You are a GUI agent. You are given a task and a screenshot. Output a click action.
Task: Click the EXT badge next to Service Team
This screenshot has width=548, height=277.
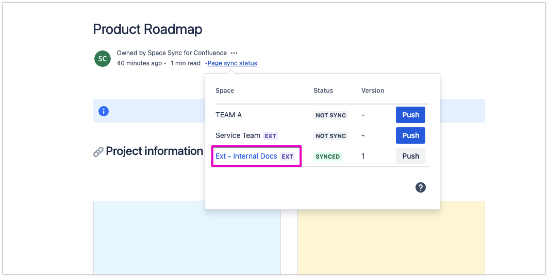[x=270, y=136]
